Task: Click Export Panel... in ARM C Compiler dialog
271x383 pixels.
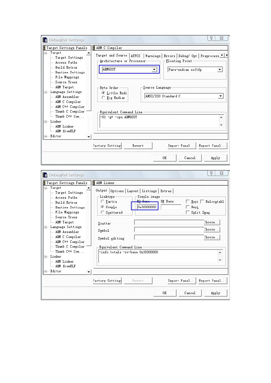Action: (213, 146)
